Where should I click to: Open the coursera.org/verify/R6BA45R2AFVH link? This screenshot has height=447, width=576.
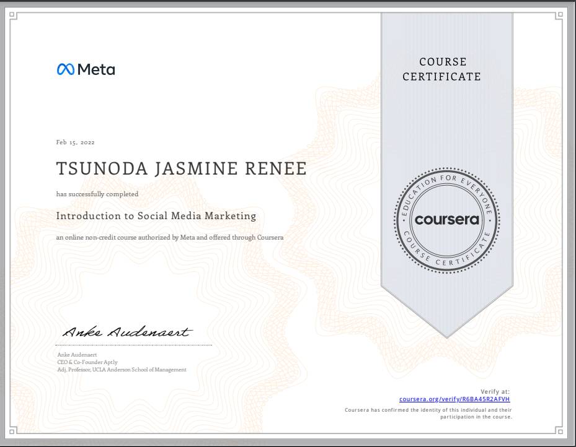click(x=454, y=399)
